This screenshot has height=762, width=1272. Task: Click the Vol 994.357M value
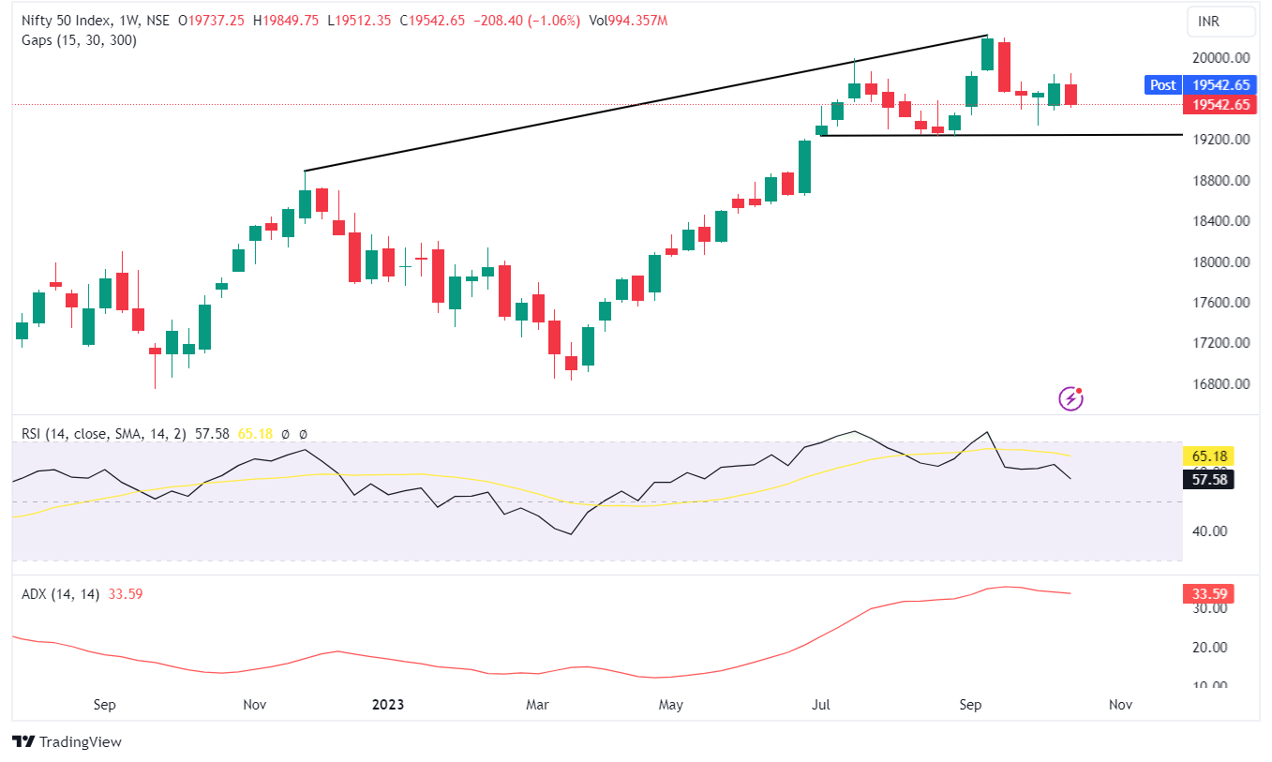click(627, 20)
